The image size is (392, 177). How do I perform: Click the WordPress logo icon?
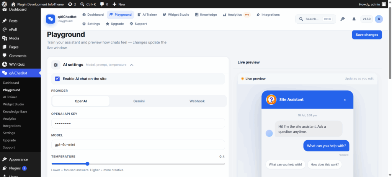[4, 4]
